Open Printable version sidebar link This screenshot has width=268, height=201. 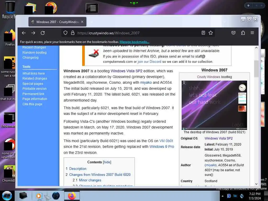click(x=35, y=89)
